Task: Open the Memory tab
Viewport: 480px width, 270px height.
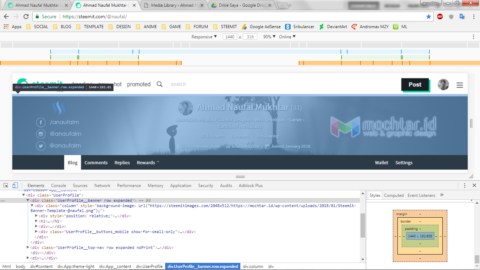Action: pos(156,186)
